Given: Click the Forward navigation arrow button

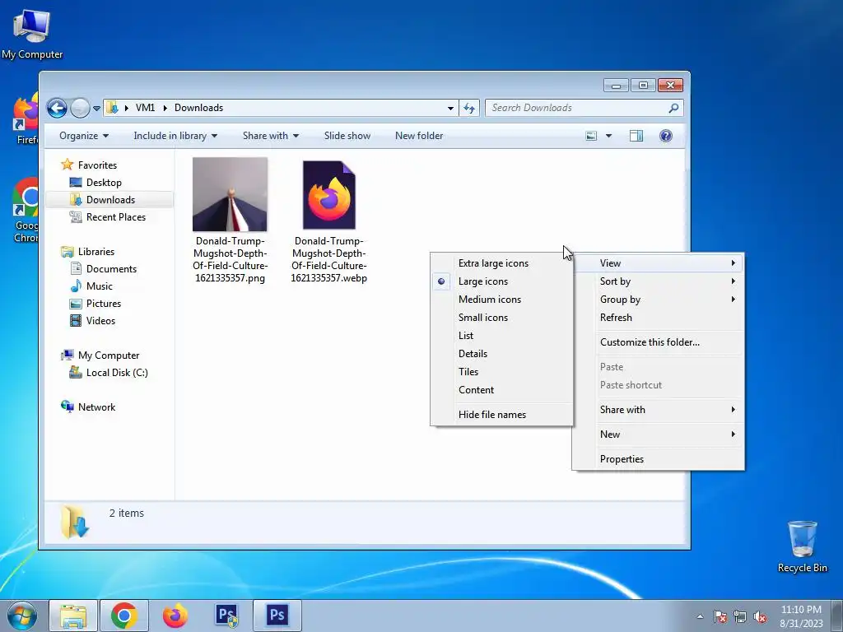Looking at the screenshot, I should (80, 108).
